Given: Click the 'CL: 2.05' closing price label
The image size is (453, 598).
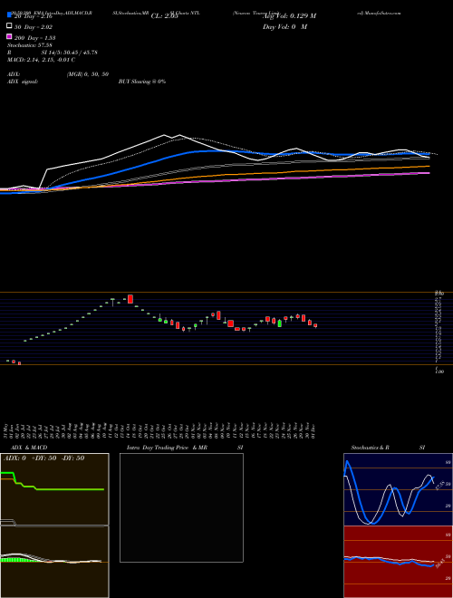Looking at the screenshot, I should (164, 16).
